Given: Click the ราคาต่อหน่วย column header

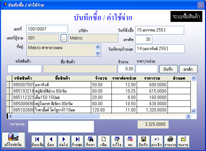Looking at the screenshot, I should click(x=124, y=78).
